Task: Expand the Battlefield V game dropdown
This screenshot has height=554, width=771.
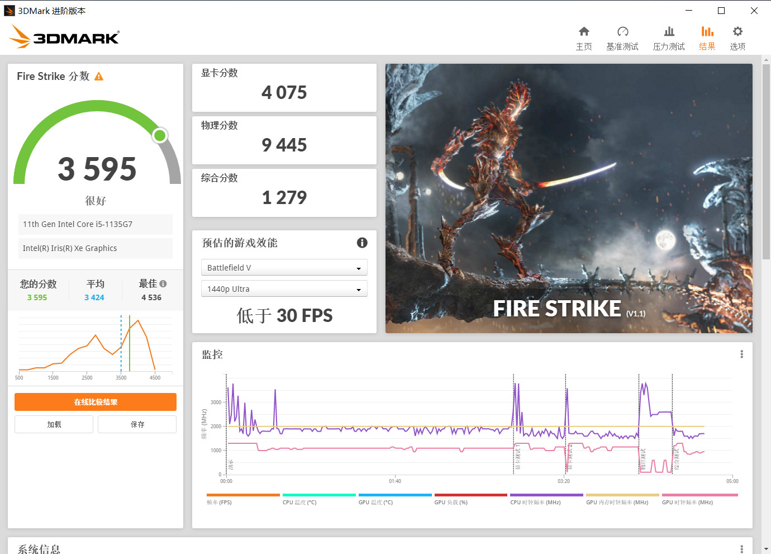Action: click(x=284, y=268)
